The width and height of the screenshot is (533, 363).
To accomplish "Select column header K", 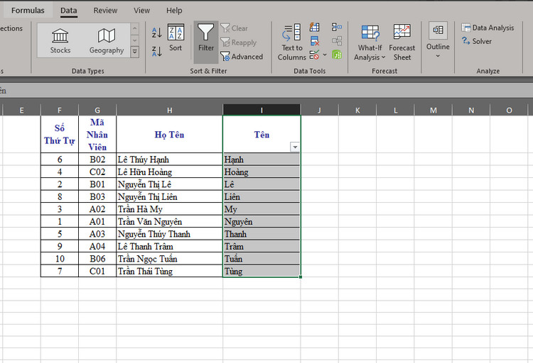I will tap(357, 111).
